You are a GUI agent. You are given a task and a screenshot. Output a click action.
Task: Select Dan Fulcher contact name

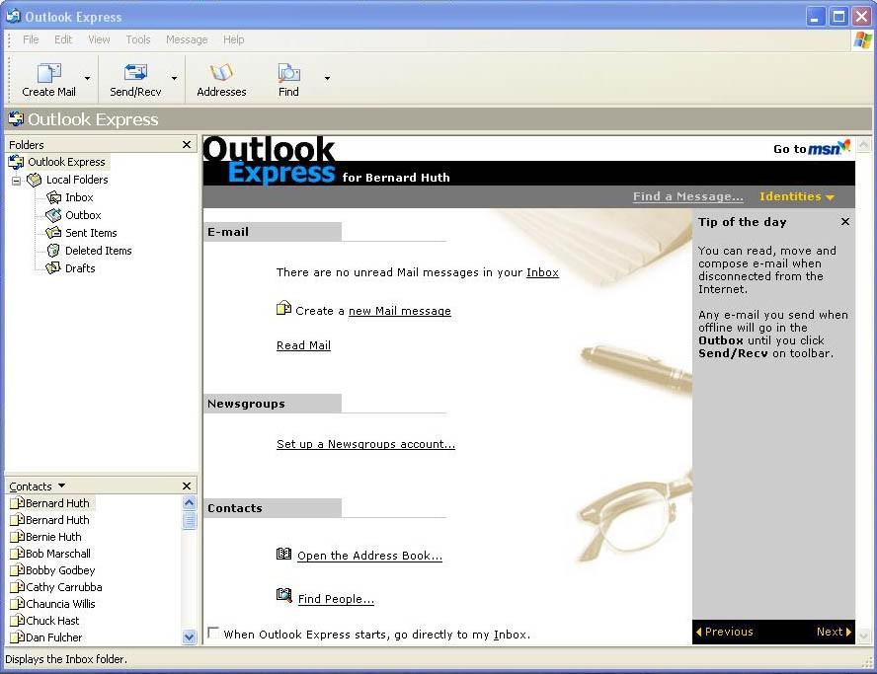coord(53,637)
